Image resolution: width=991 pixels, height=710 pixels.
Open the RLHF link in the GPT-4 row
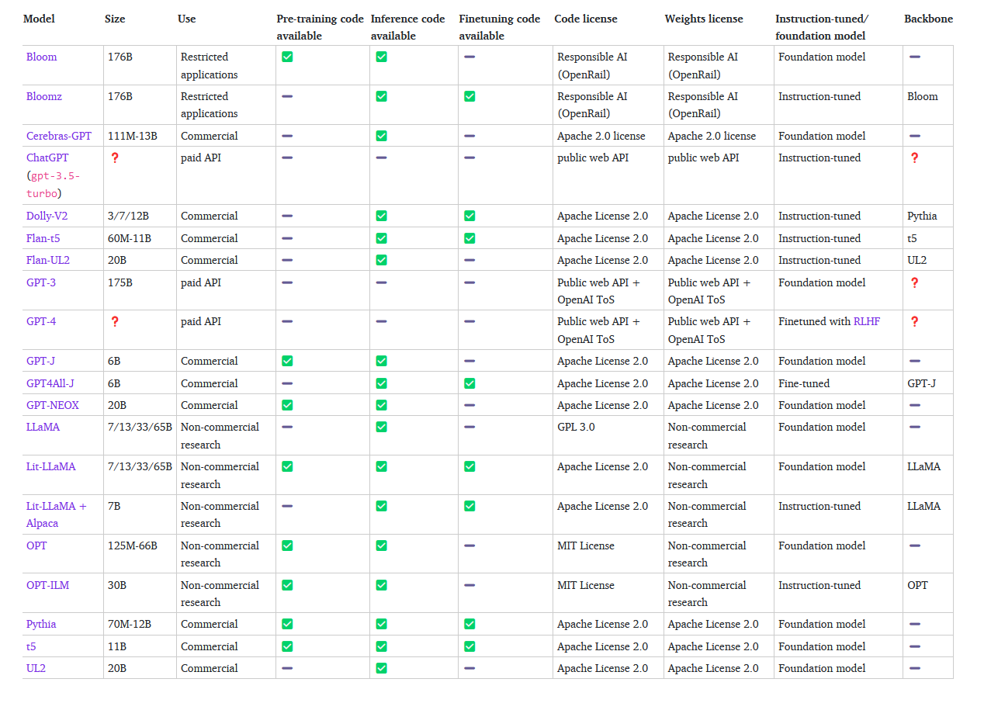point(867,321)
